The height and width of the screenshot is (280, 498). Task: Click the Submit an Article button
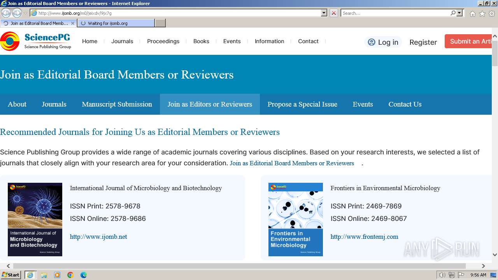point(468,42)
